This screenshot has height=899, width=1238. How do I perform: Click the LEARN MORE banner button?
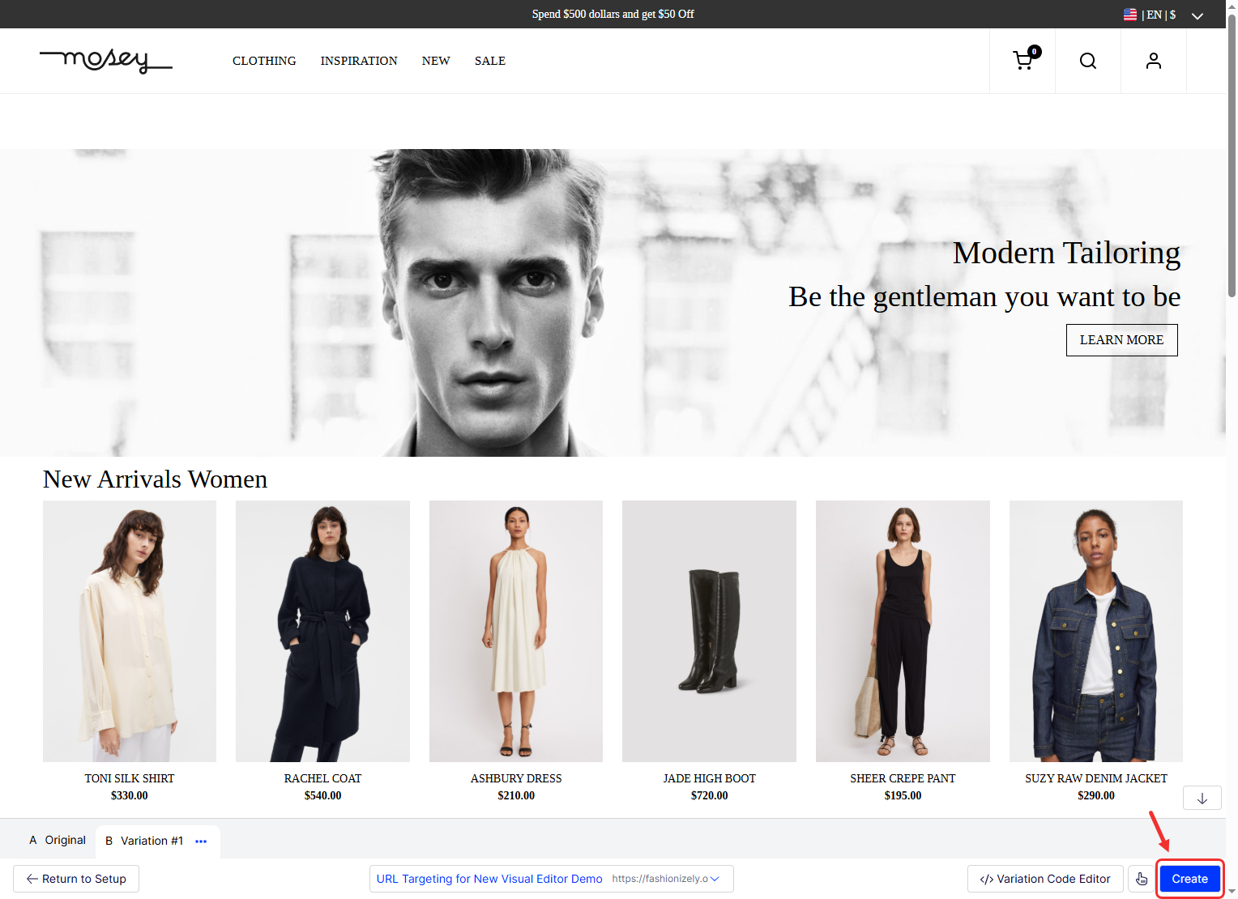[1121, 340]
